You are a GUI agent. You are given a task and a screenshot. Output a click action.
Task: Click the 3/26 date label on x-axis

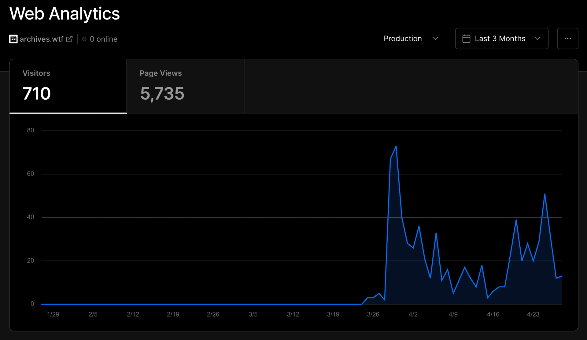[x=373, y=314]
